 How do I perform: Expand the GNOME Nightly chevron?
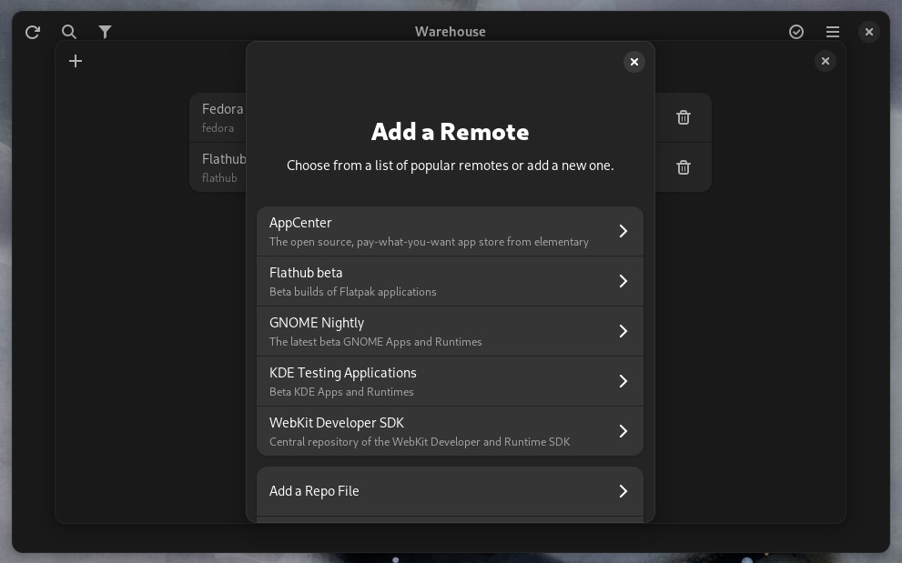pyautogui.click(x=623, y=331)
